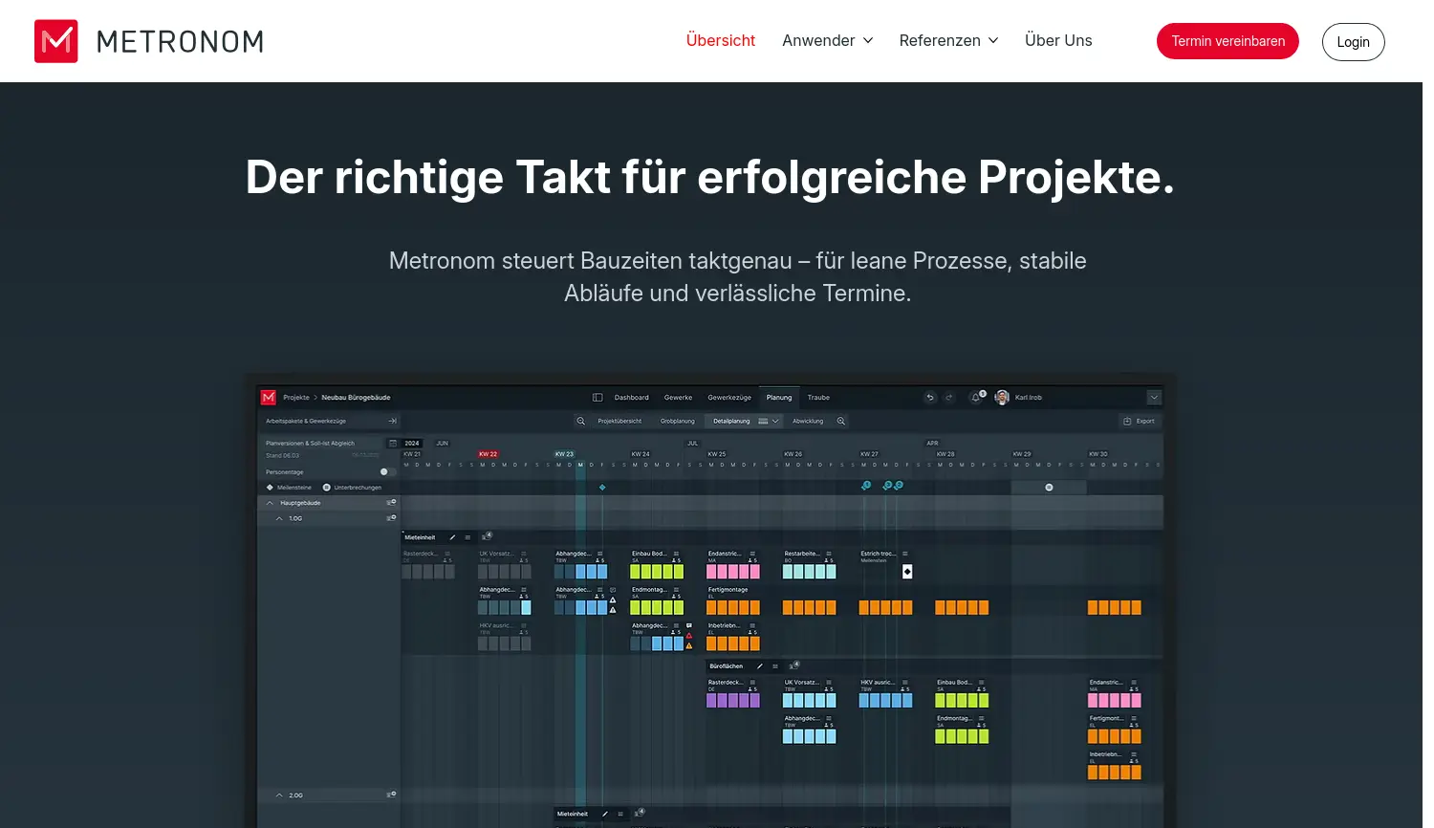
Task: Click the 2024 year label
Action: (x=412, y=444)
